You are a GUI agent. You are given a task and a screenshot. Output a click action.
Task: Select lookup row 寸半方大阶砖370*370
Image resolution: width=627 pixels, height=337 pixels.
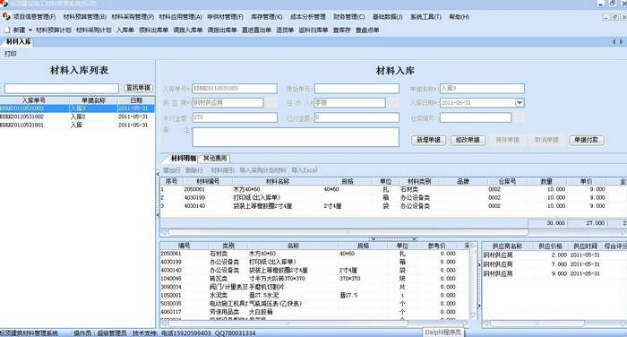[315, 279]
